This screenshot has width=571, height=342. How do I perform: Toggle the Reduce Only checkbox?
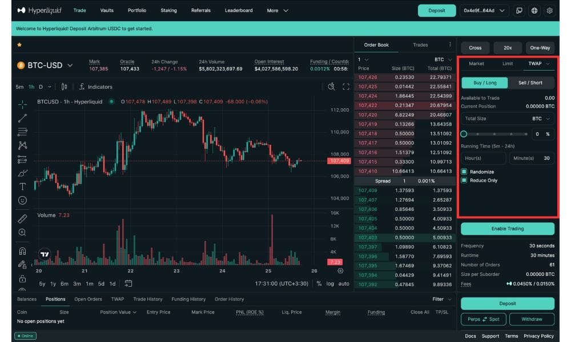point(464,180)
